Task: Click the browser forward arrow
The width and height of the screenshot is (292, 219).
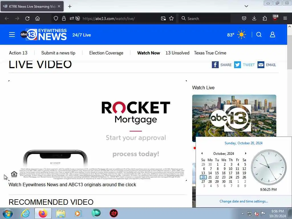Action: tap(17, 19)
